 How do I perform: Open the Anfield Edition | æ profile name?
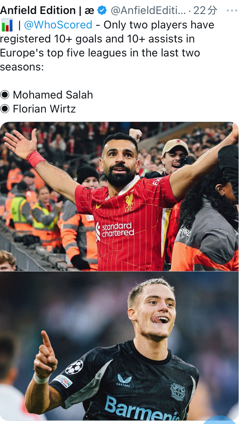[x=47, y=11]
